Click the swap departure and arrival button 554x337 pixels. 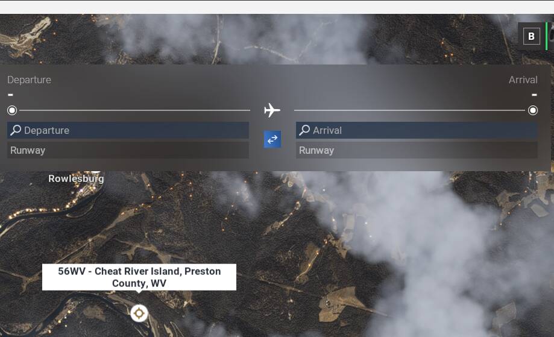272,139
